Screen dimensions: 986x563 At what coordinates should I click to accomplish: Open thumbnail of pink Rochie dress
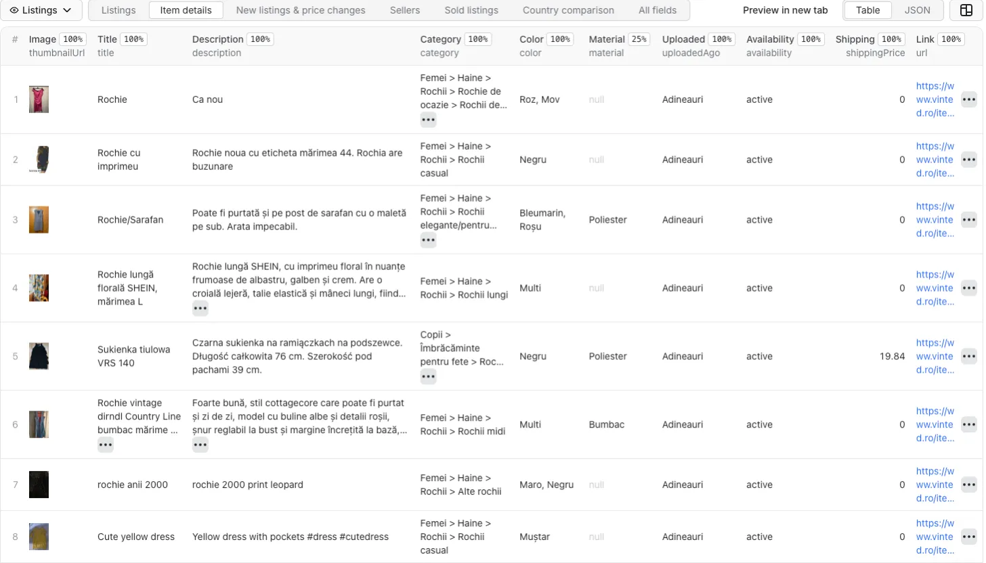[39, 99]
